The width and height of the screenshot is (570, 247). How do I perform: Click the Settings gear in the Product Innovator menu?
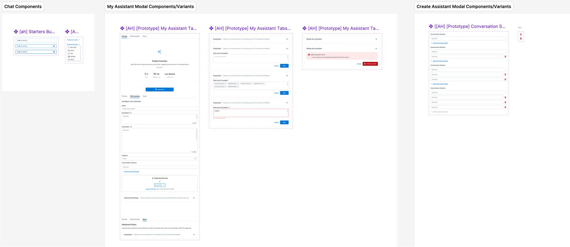click(69, 57)
